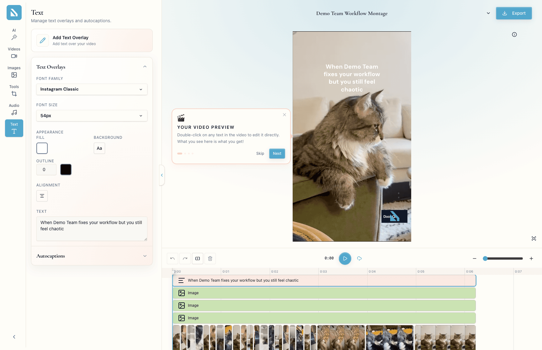Click the 0:00 timecode display
The height and width of the screenshot is (350, 542).
click(329, 258)
